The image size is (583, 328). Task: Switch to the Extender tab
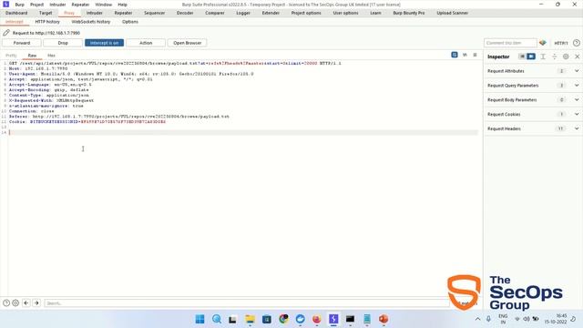pyautogui.click(x=271, y=13)
